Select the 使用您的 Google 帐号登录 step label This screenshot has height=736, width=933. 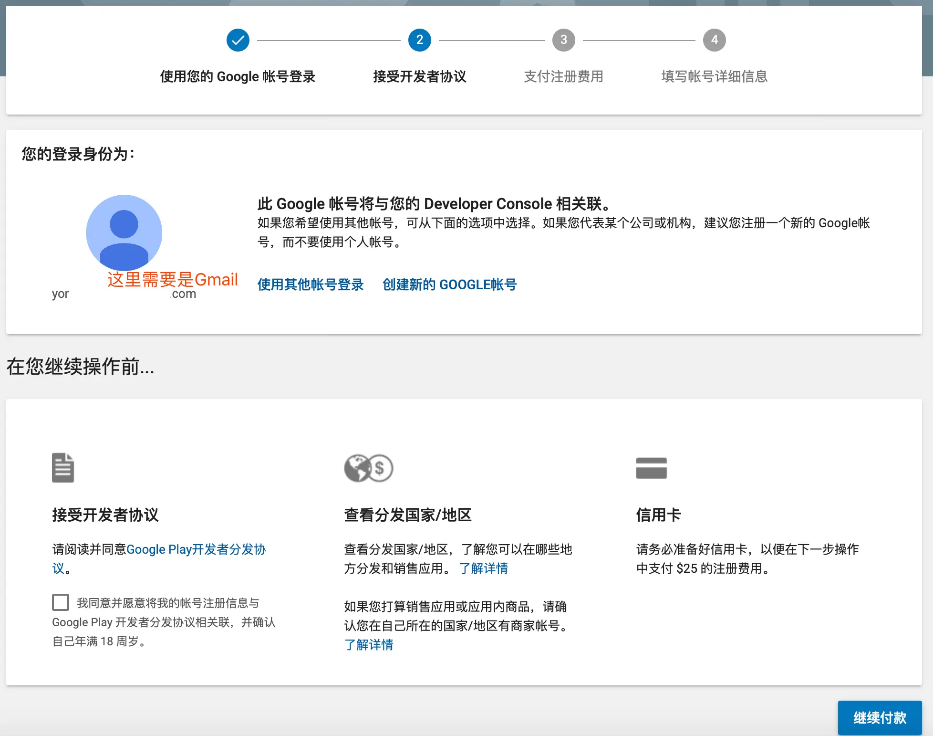tap(238, 76)
